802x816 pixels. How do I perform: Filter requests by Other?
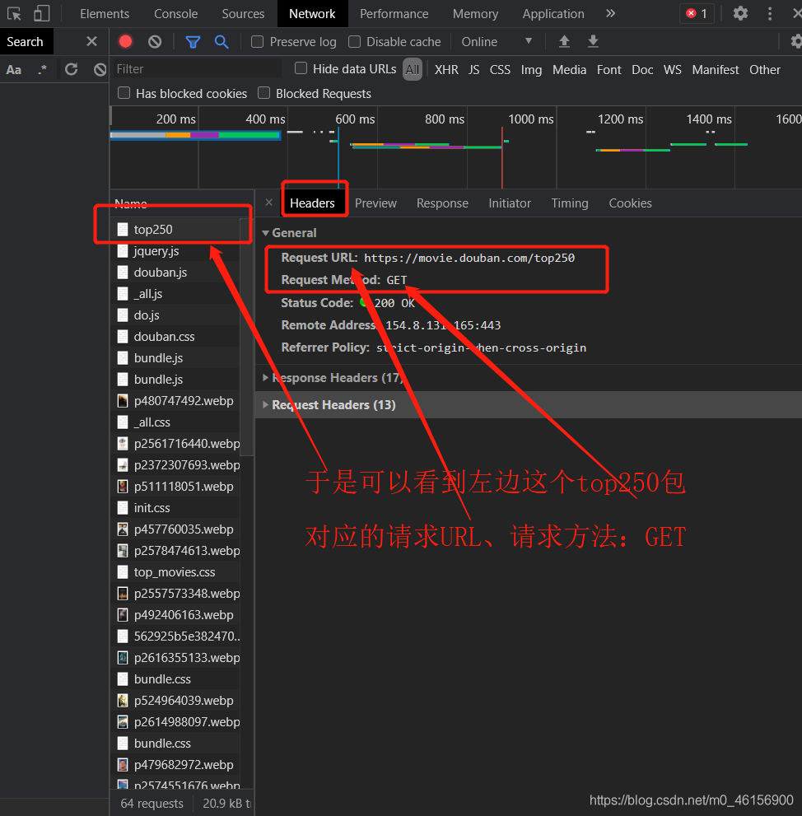coord(764,69)
